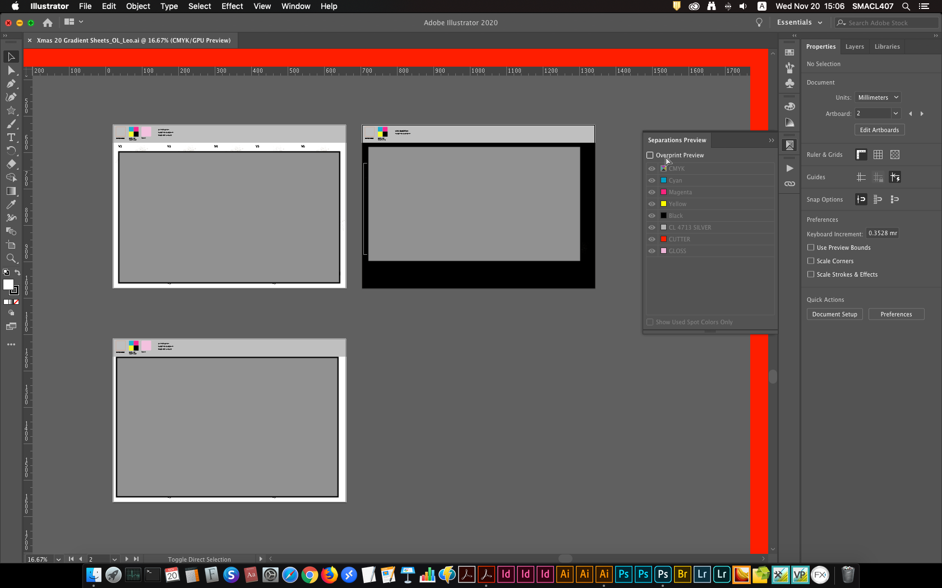The image size is (942, 588).
Task: Check Use Preview Bounds
Action: (x=811, y=247)
